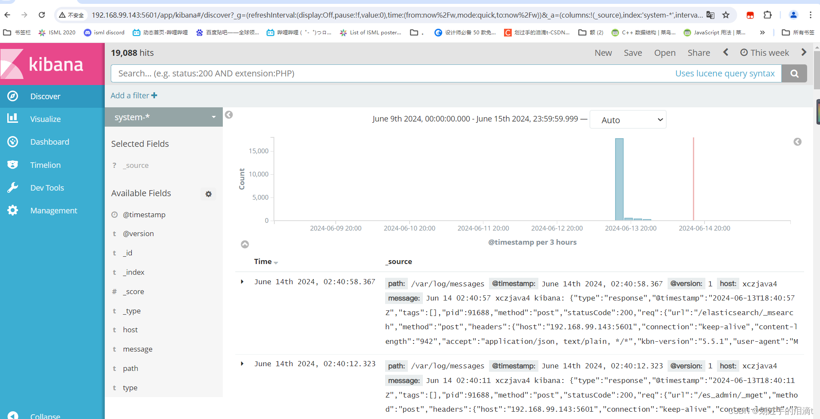This screenshot has width=820, height=419.
Task: Click the browser forward button
Action: [24, 15]
